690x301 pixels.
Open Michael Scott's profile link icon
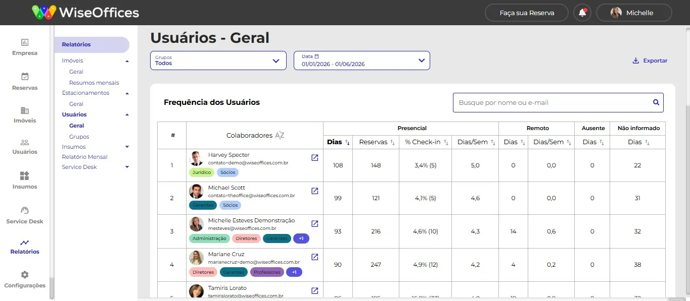(x=314, y=191)
